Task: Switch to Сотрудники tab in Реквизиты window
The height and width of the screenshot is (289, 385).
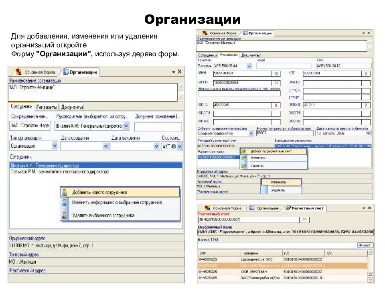Action: pyautogui.click(x=207, y=55)
